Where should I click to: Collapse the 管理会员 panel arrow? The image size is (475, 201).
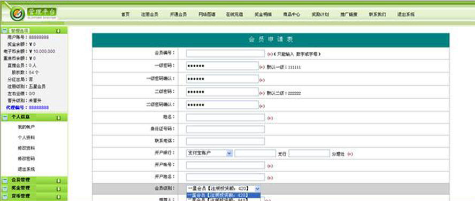pos(58,31)
